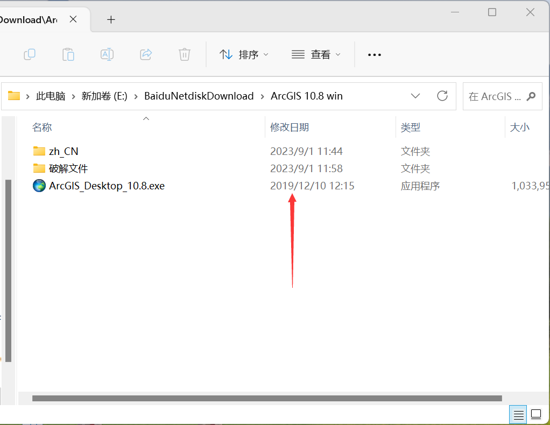This screenshot has width=550, height=425.
Task: Select the Rename icon
Action: coord(107,54)
